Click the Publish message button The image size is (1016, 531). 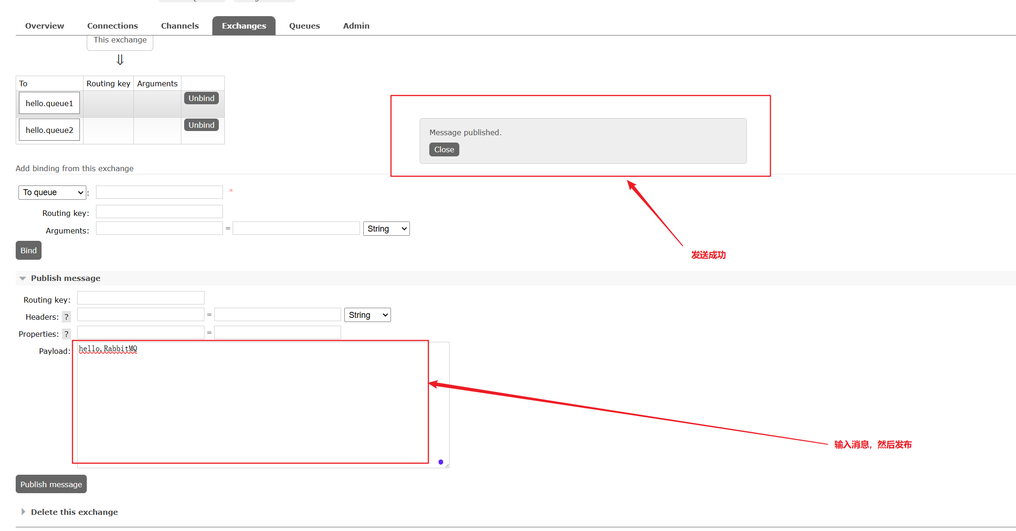pyautogui.click(x=51, y=484)
